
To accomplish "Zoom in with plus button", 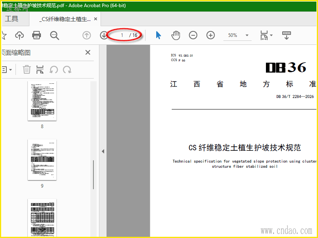I will pos(211,35).
